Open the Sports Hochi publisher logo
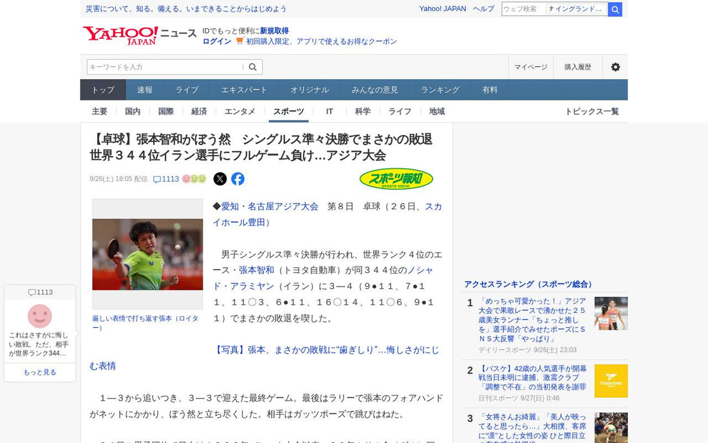The width and height of the screenshot is (708, 443). pos(396,179)
